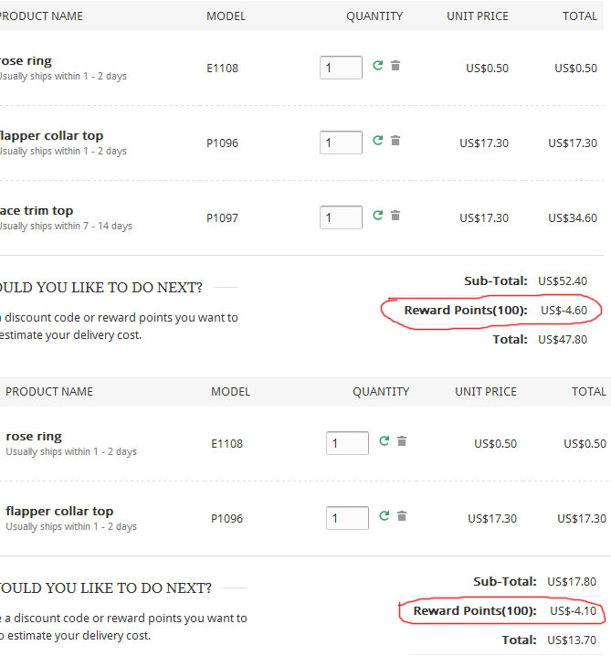Image resolution: width=611 pixels, height=656 pixels.
Task: Update flapper collar top quantity in bottom cart
Action: [x=384, y=515]
